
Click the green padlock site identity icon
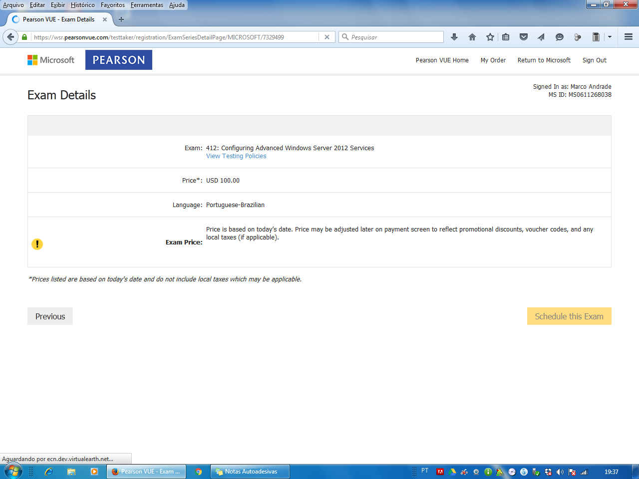point(24,37)
